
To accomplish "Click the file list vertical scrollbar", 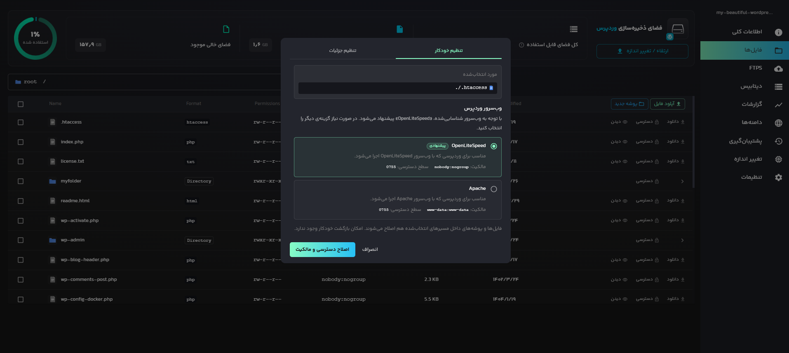I will point(693,142).
